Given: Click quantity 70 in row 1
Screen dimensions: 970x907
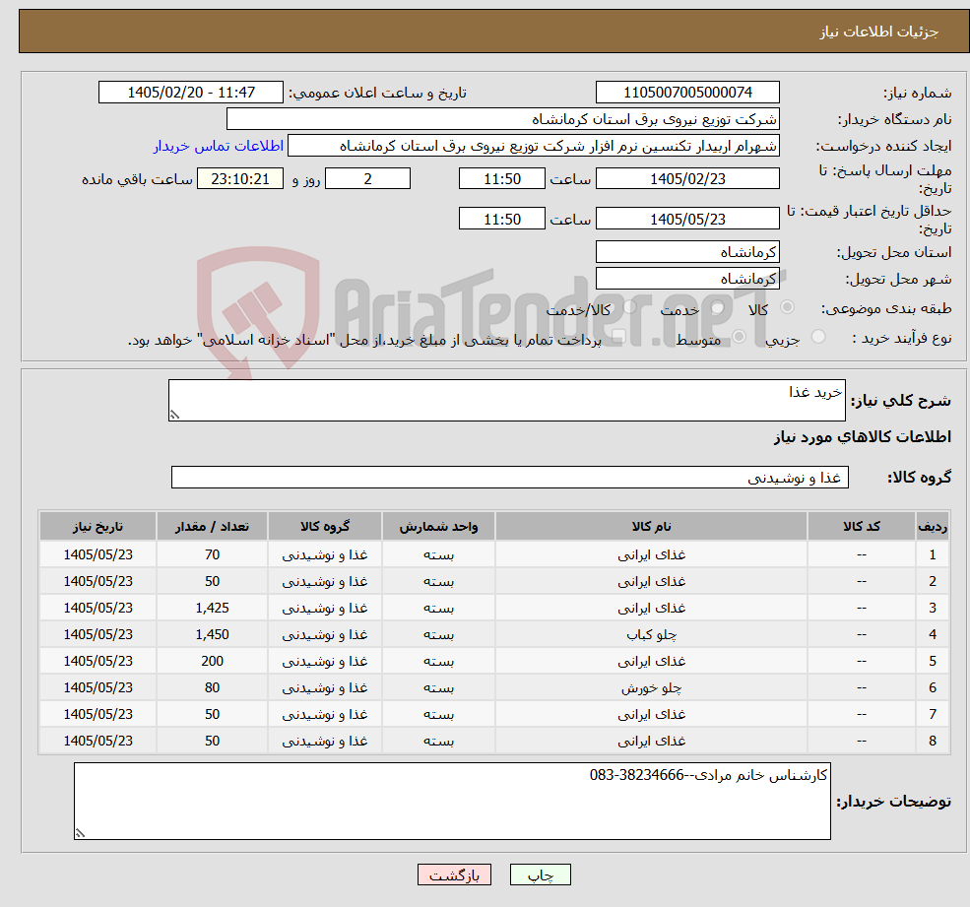Looking at the screenshot, I should pos(212,554).
